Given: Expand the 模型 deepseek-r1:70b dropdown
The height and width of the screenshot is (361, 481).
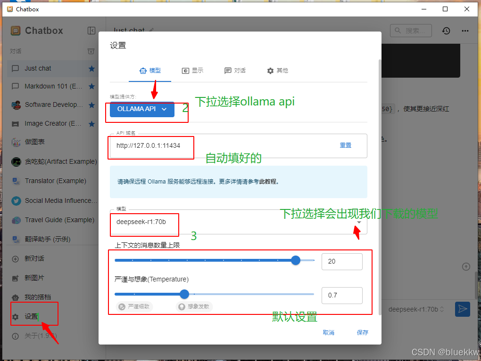Looking at the screenshot, I should click(x=239, y=222).
